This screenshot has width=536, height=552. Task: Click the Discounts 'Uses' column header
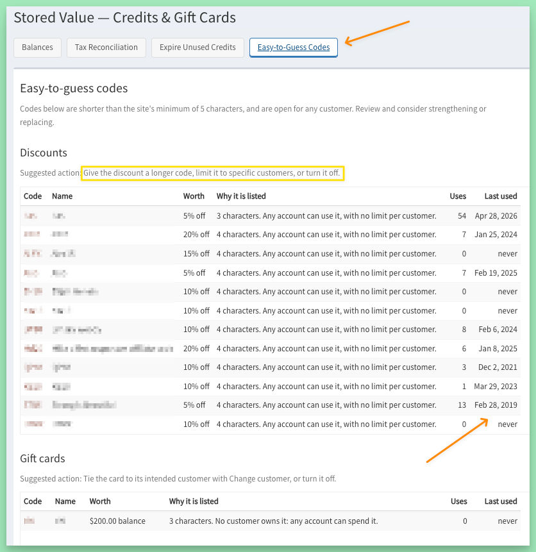point(458,196)
